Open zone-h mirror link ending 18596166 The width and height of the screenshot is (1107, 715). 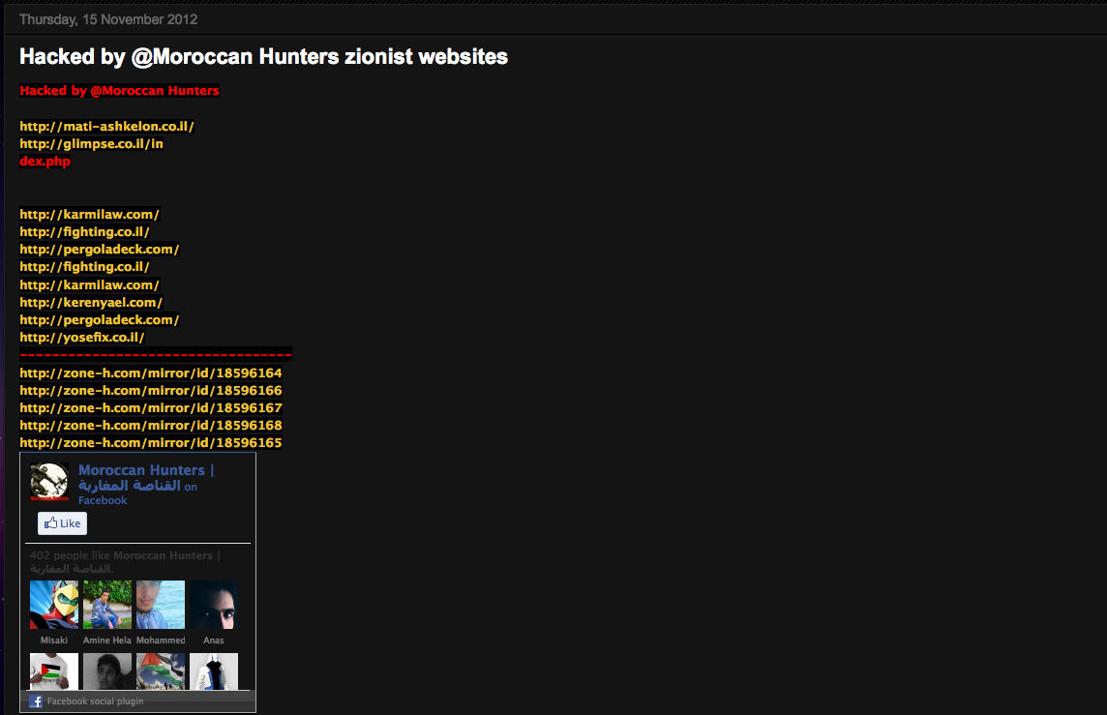click(x=151, y=390)
